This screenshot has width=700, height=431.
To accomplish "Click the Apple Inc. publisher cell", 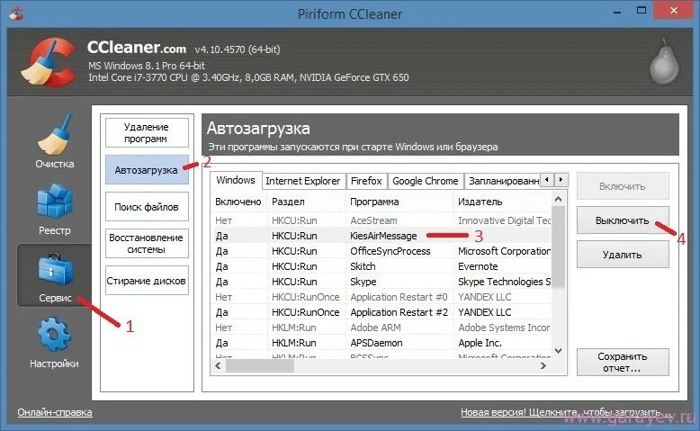I will pos(480,343).
